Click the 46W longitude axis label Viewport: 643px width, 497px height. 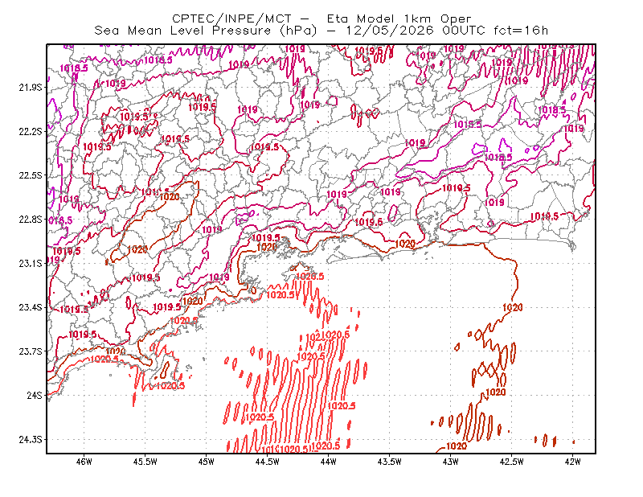coord(84,462)
